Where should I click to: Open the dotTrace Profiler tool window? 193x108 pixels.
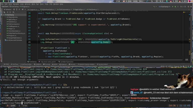coord(26,64)
